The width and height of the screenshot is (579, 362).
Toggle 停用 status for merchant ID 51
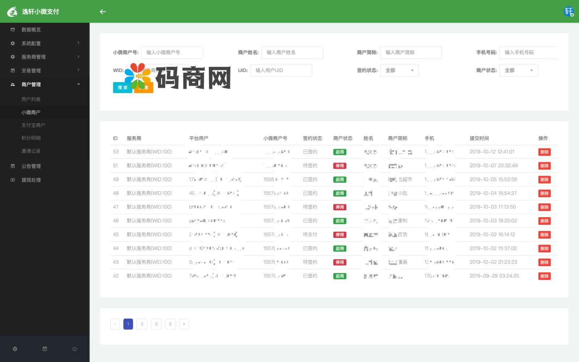pos(340,165)
